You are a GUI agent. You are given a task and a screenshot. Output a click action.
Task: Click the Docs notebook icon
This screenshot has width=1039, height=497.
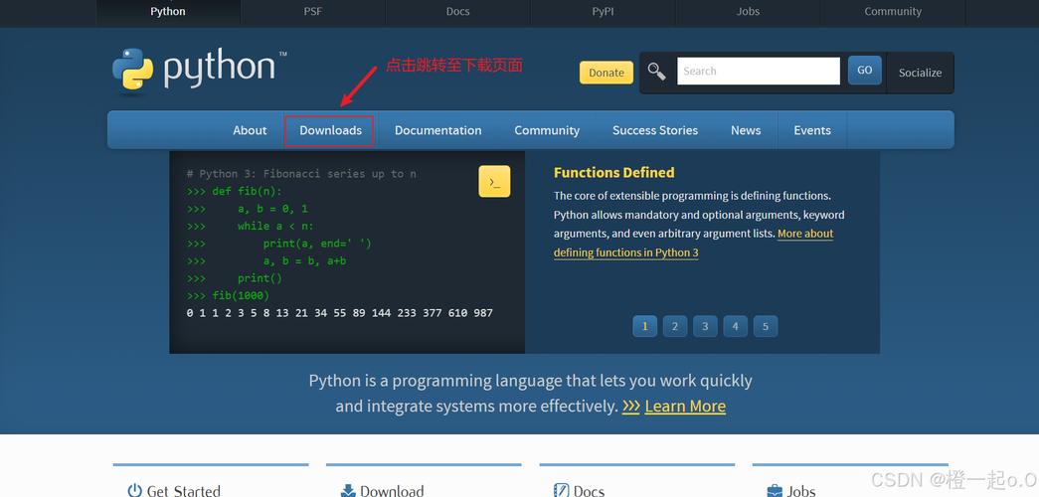coord(561,490)
